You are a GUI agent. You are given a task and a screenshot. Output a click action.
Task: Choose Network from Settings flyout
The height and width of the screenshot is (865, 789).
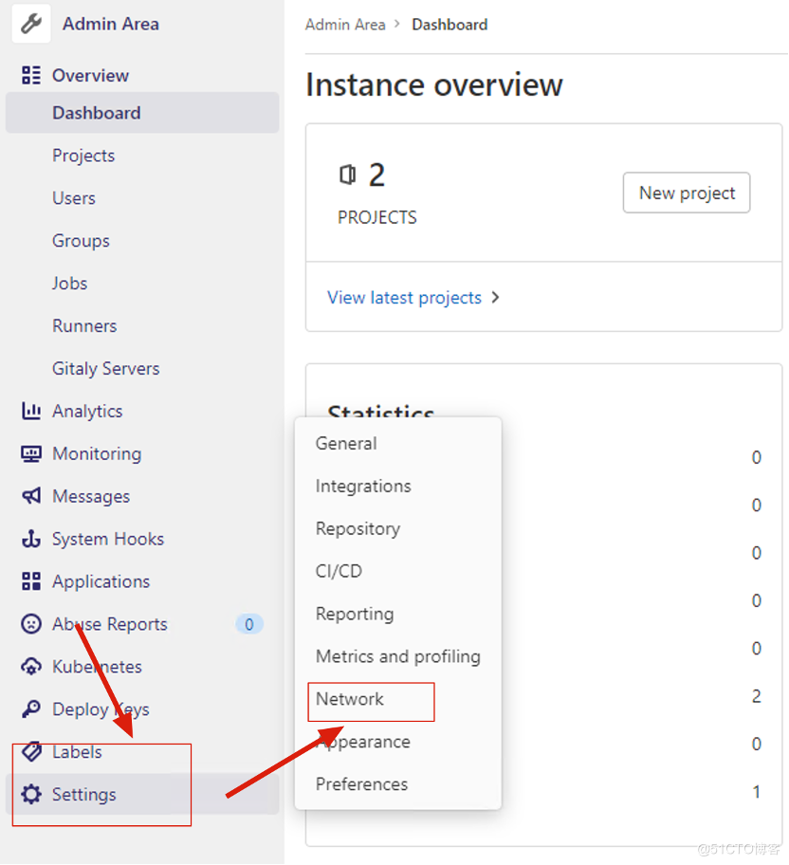click(x=350, y=699)
